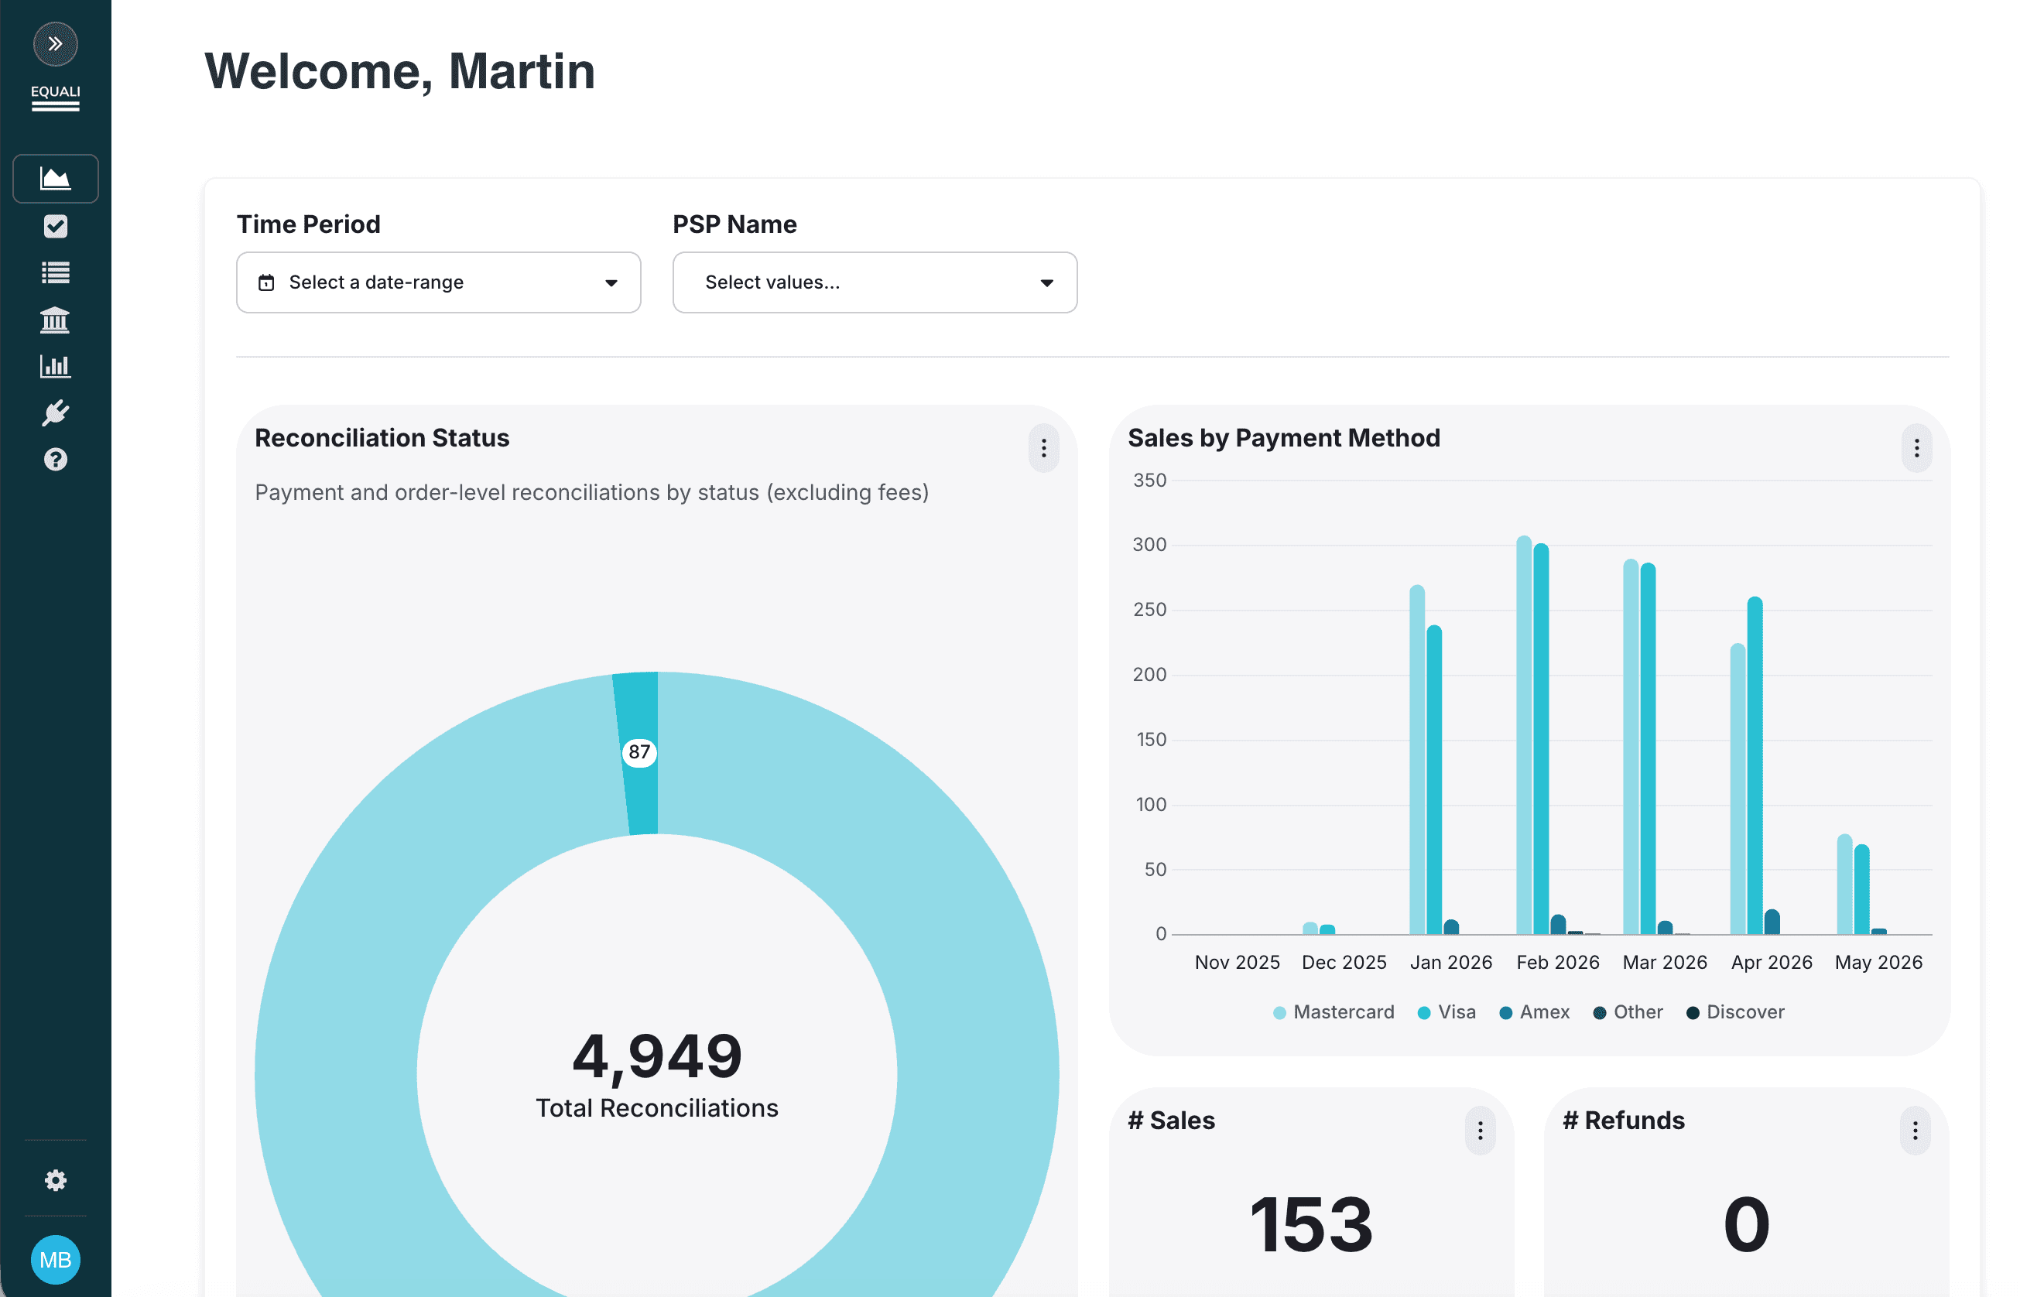Screen dimensions: 2020x1297
Task: Toggle Other series in chart legend
Action: click(x=1628, y=1012)
